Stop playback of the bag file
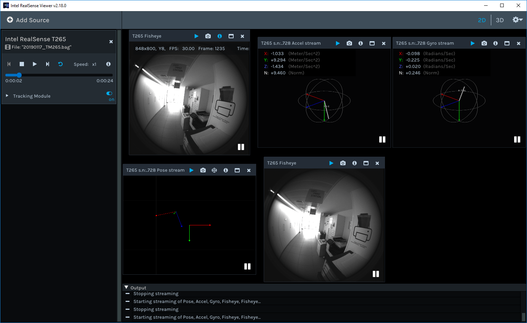This screenshot has width=527, height=323. click(x=22, y=64)
